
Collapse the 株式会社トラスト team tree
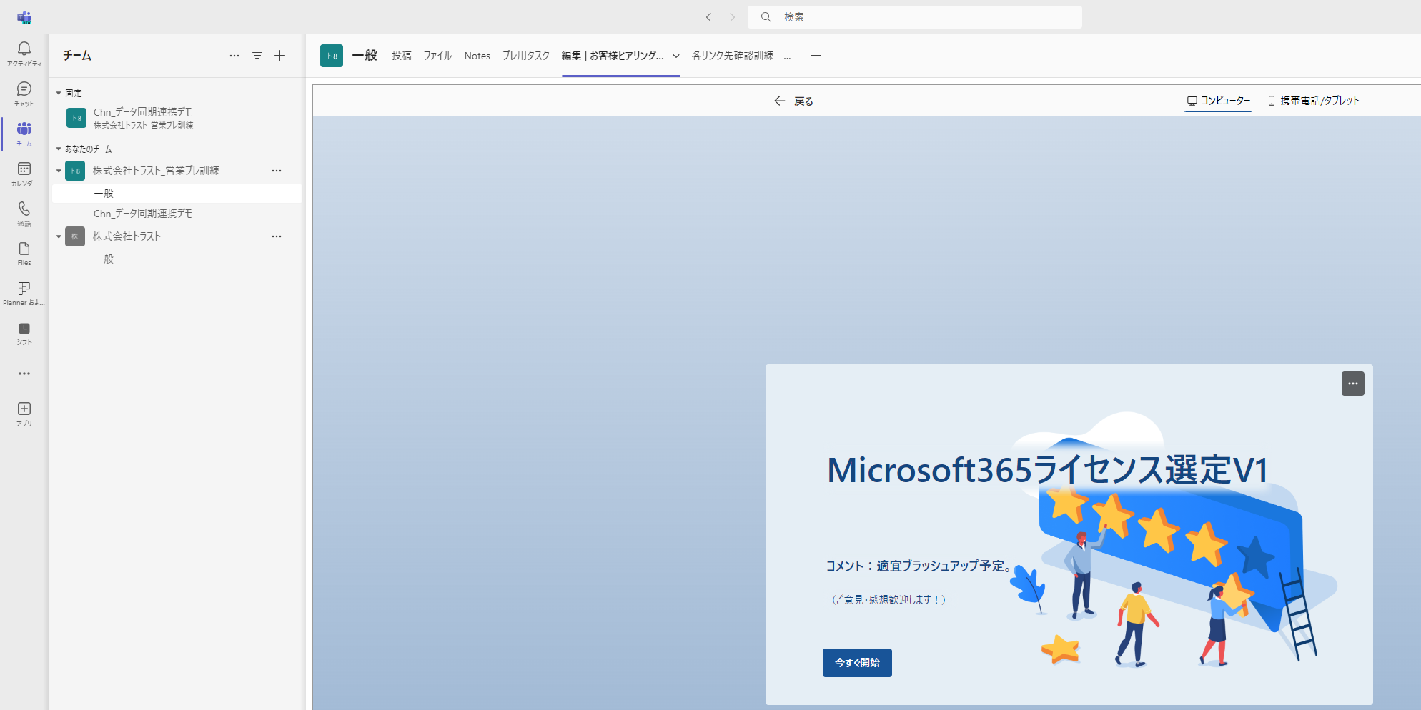59,236
